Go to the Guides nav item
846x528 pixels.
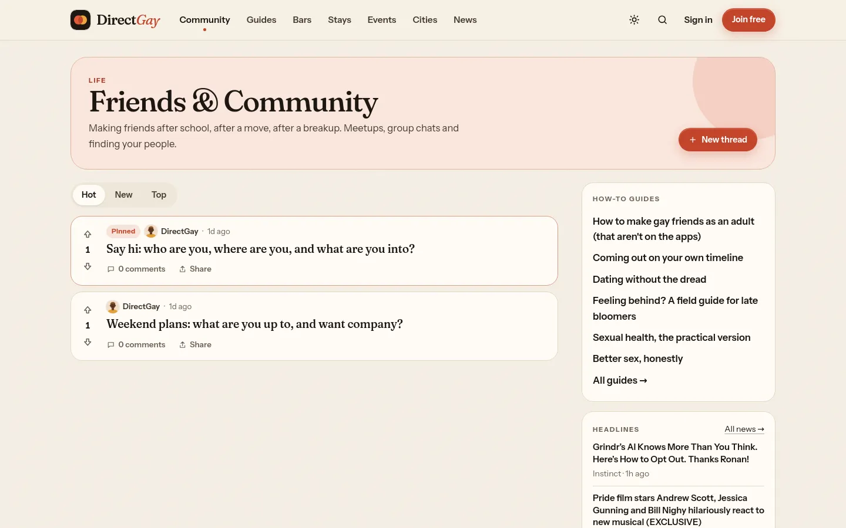click(x=261, y=20)
